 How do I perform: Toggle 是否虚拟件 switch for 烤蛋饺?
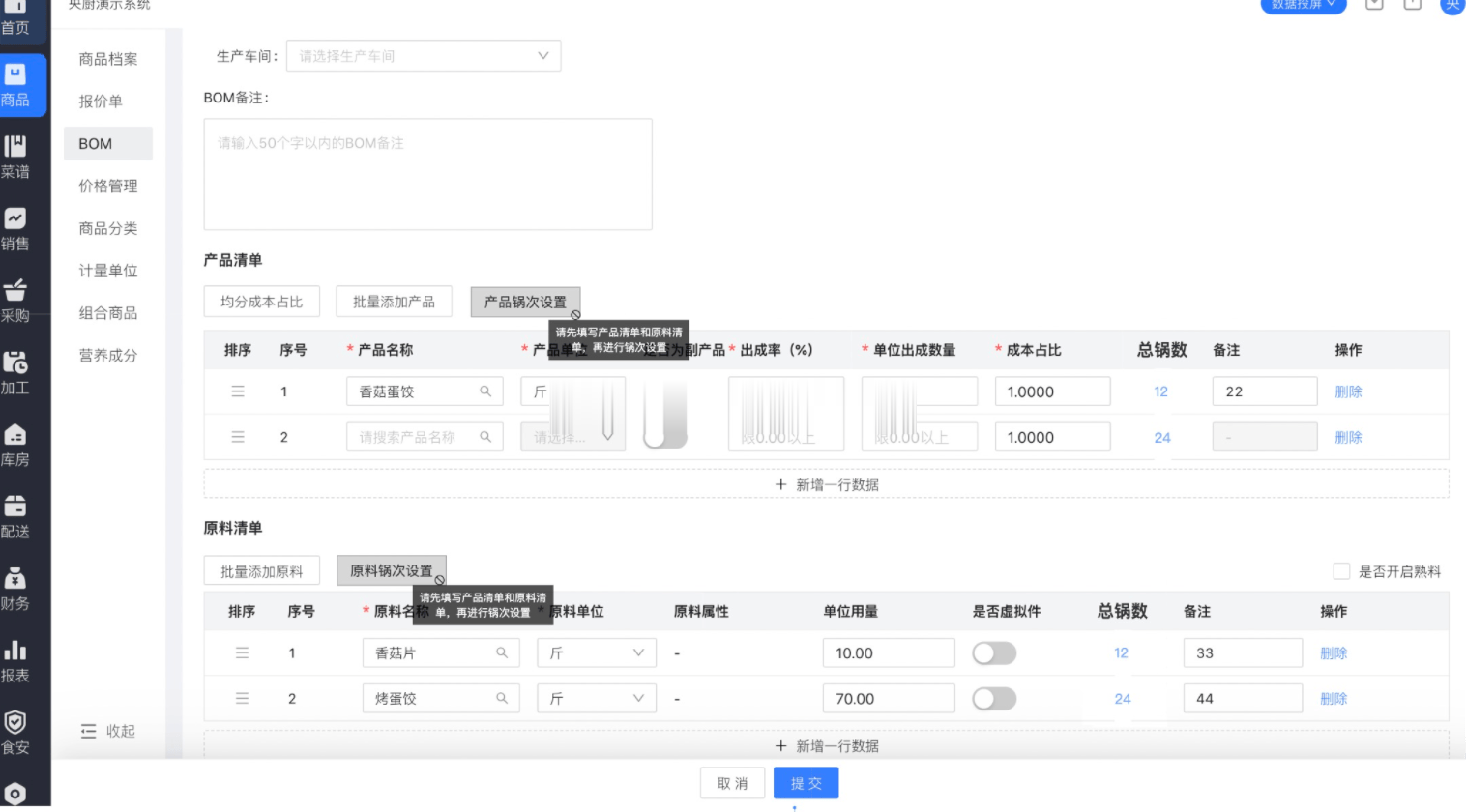(x=994, y=699)
